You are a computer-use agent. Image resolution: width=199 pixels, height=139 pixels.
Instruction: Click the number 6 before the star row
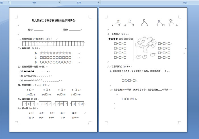point(36,53)
